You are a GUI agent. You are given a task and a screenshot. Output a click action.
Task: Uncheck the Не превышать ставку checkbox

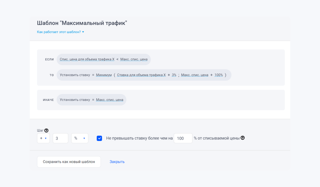click(x=99, y=138)
